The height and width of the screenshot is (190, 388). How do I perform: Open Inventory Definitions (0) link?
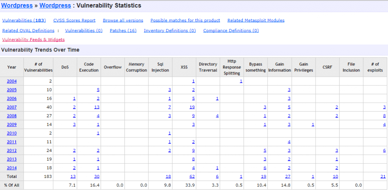point(170,31)
